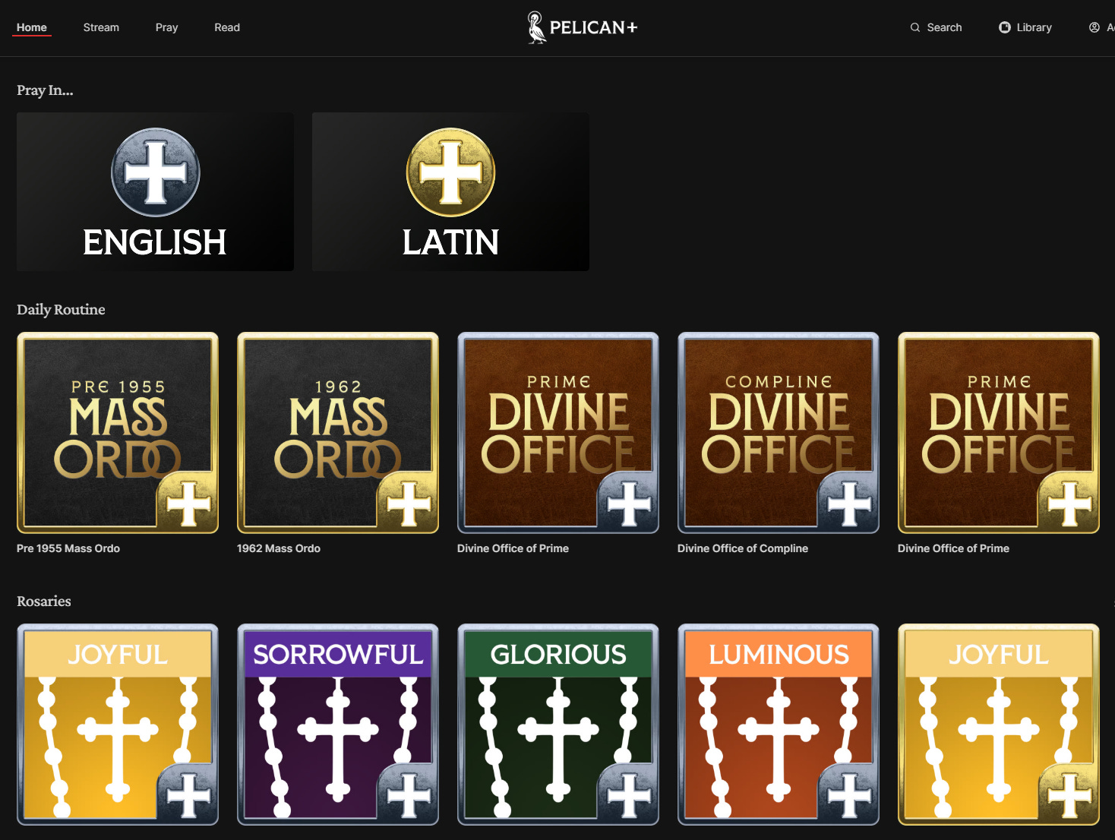
Task: Go to the Home tab
Action: coord(32,27)
